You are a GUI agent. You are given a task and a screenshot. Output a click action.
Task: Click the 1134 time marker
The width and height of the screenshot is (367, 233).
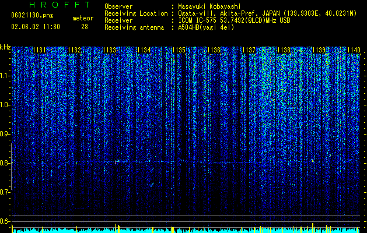click(x=144, y=50)
